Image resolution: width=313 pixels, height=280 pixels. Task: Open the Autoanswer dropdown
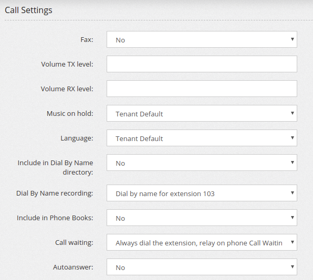click(202, 267)
